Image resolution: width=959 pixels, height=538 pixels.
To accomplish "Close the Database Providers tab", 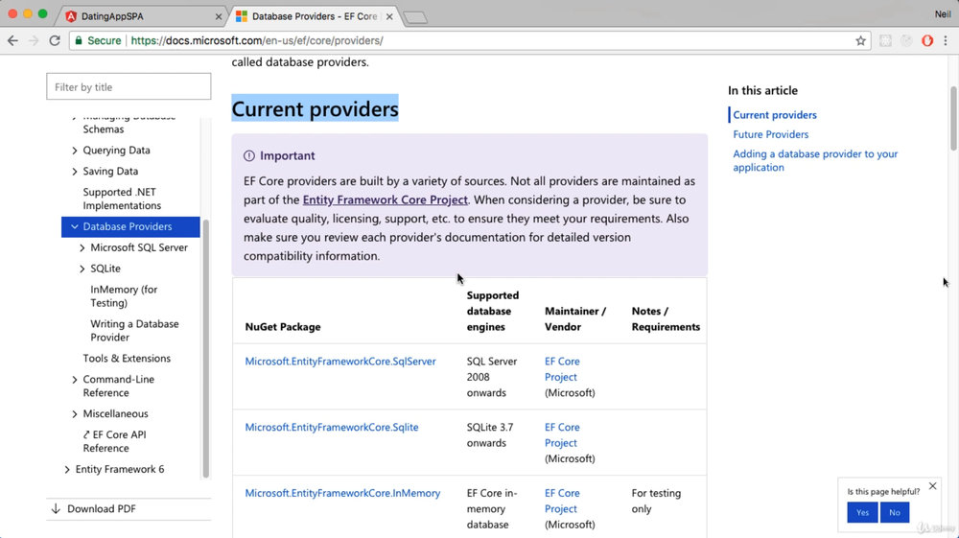I will point(389,16).
